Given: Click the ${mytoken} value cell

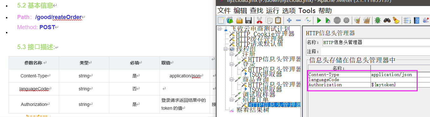Looking at the screenshot, I should (400, 85).
